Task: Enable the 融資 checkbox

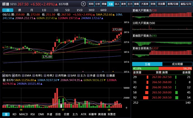Action: tap(108, 75)
